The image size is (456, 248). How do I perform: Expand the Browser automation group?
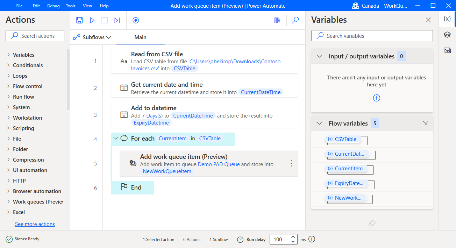click(x=8, y=191)
